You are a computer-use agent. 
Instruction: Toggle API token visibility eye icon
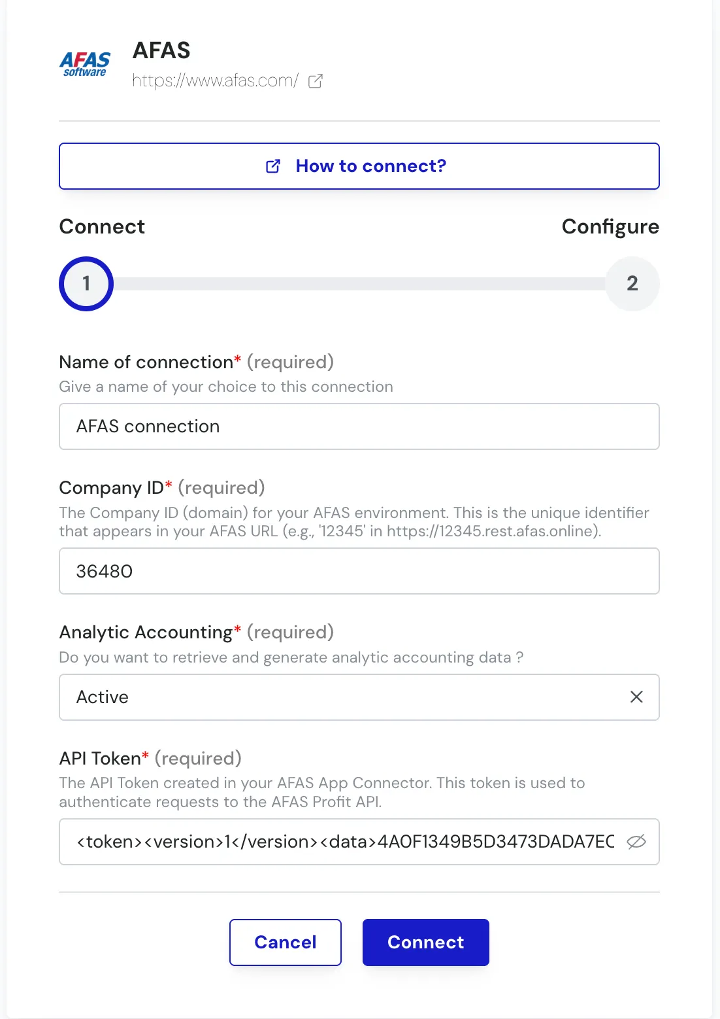pos(636,842)
